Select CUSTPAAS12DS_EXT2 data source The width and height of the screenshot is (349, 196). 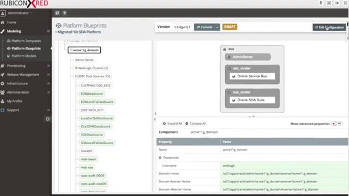pos(96,85)
